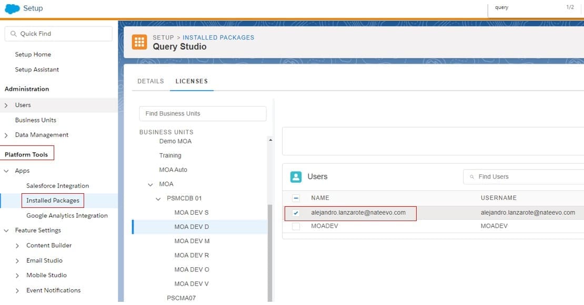Select the MOA DEV S business unit

pos(192,213)
